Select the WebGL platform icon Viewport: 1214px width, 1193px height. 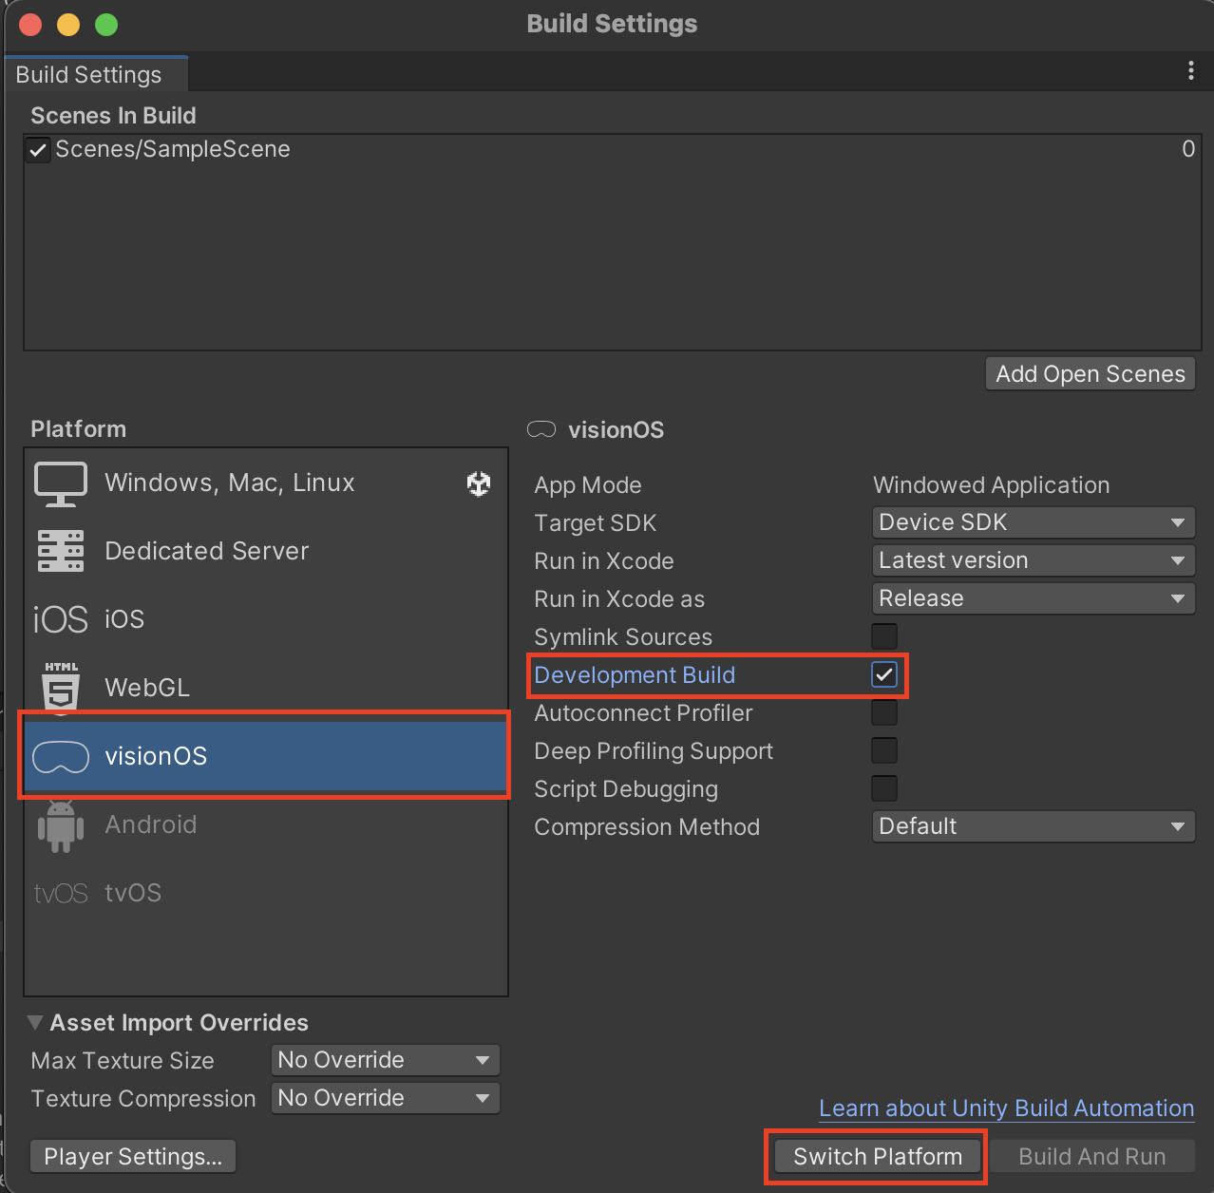tap(60, 687)
